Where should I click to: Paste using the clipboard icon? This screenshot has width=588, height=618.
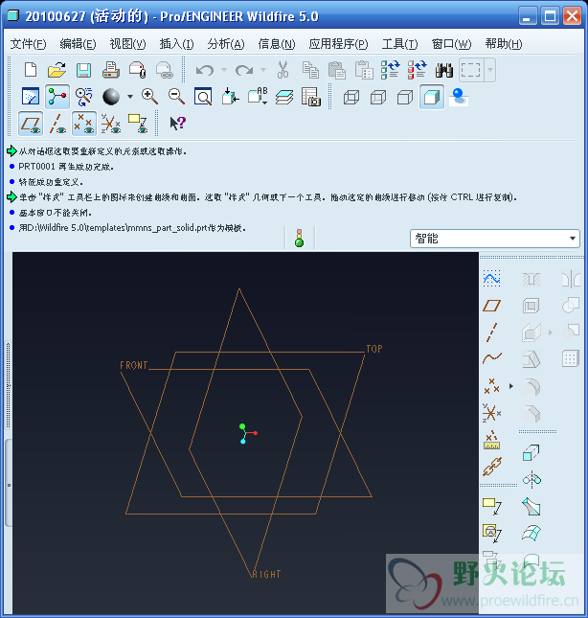click(x=337, y=70)
